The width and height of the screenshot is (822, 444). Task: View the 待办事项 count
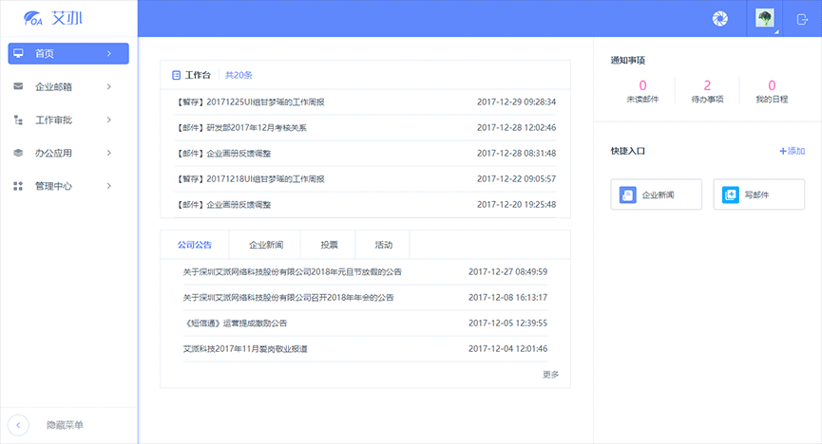(x=706, y=91)
